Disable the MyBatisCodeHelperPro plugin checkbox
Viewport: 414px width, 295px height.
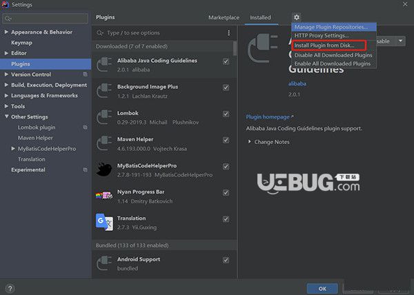(226, 166)
